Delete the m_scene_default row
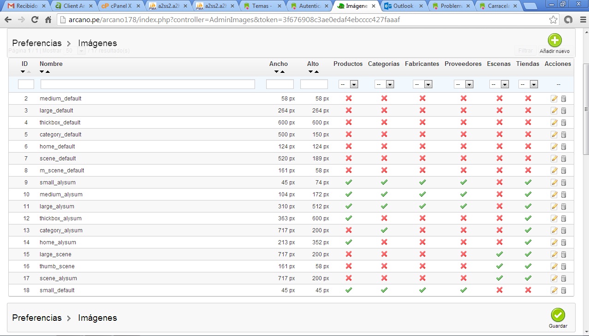 coord(564,171)
